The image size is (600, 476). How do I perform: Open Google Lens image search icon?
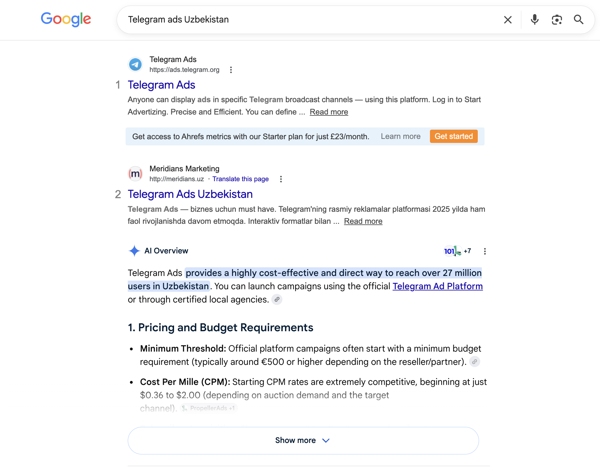tap(557, 20)
